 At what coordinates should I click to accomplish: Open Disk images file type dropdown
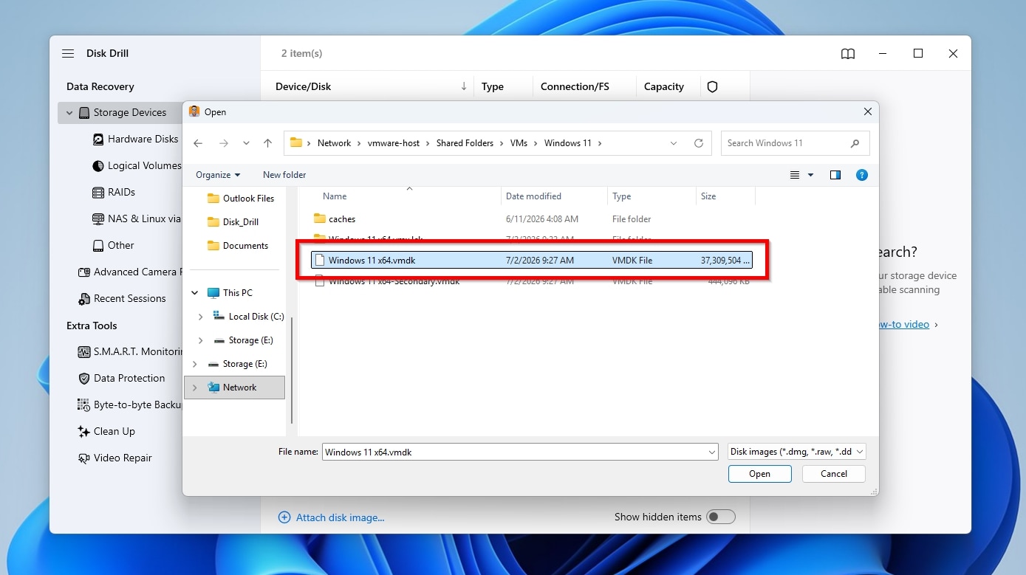point(796,452)
